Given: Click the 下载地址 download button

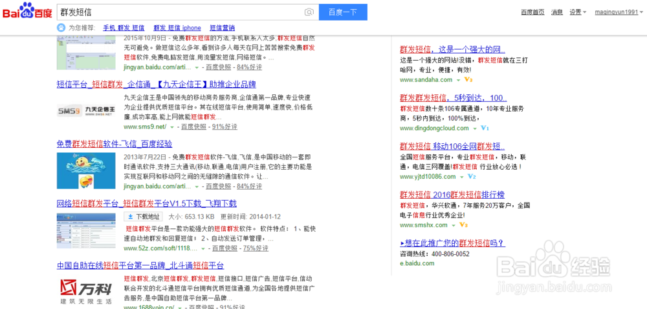Looking at the screenshot, I should coord(143,216).
